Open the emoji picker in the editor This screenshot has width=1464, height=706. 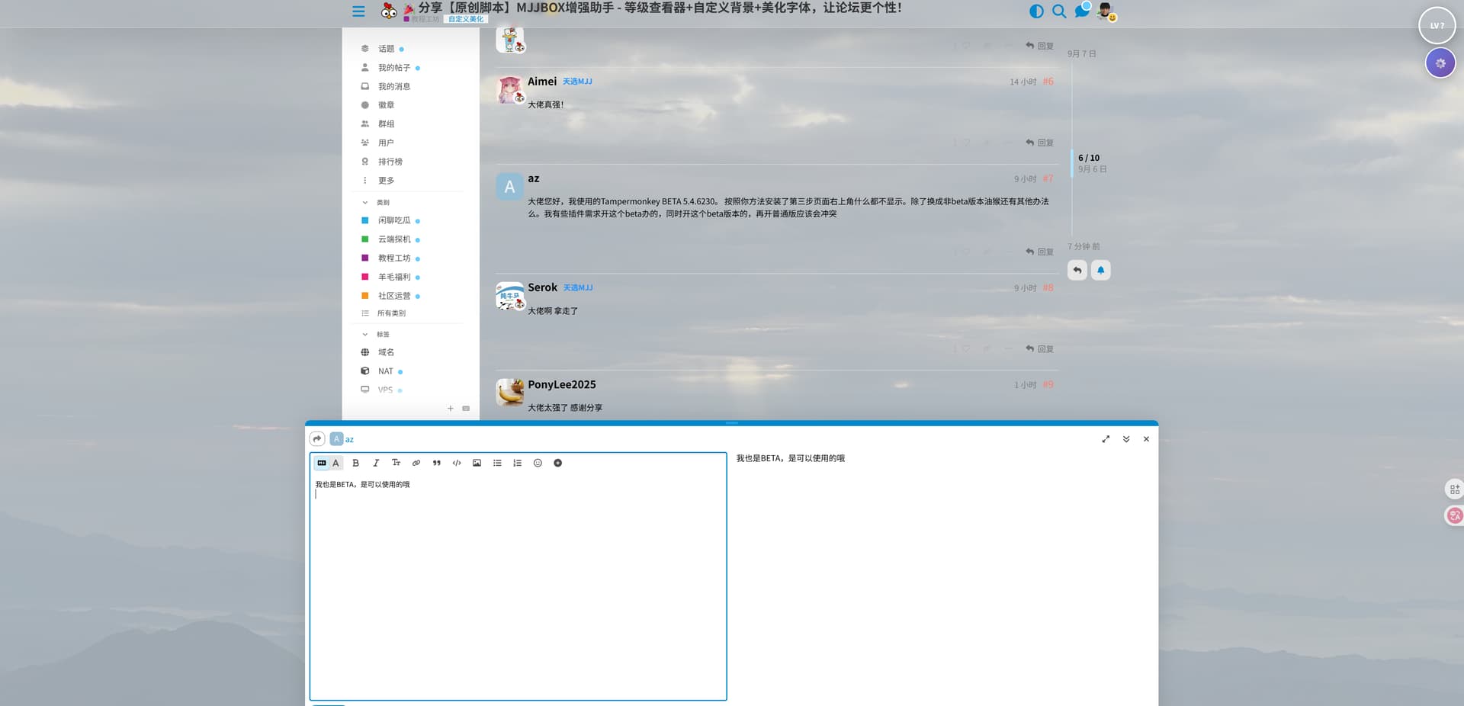tap(538, 463)
